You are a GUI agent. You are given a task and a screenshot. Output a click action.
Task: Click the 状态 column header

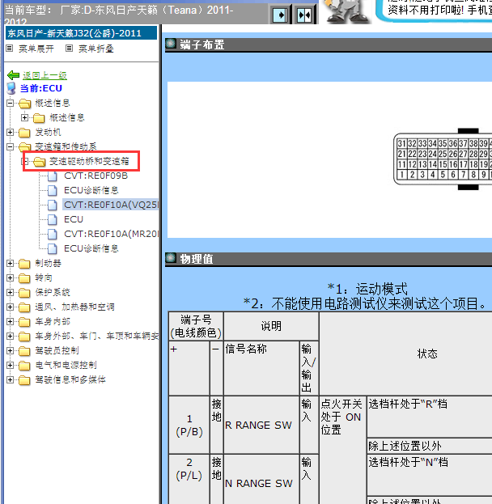[x=406, y=354]
